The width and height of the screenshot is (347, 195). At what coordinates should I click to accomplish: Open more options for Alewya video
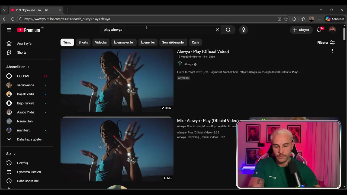[x=333, y=51]
